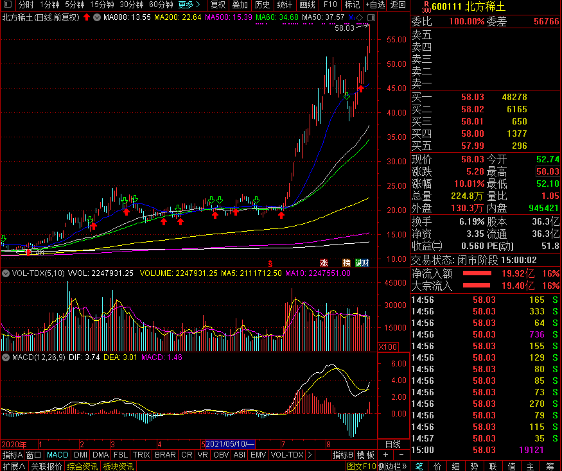Click the diamond icon in the MA legend

click(360, 17)
